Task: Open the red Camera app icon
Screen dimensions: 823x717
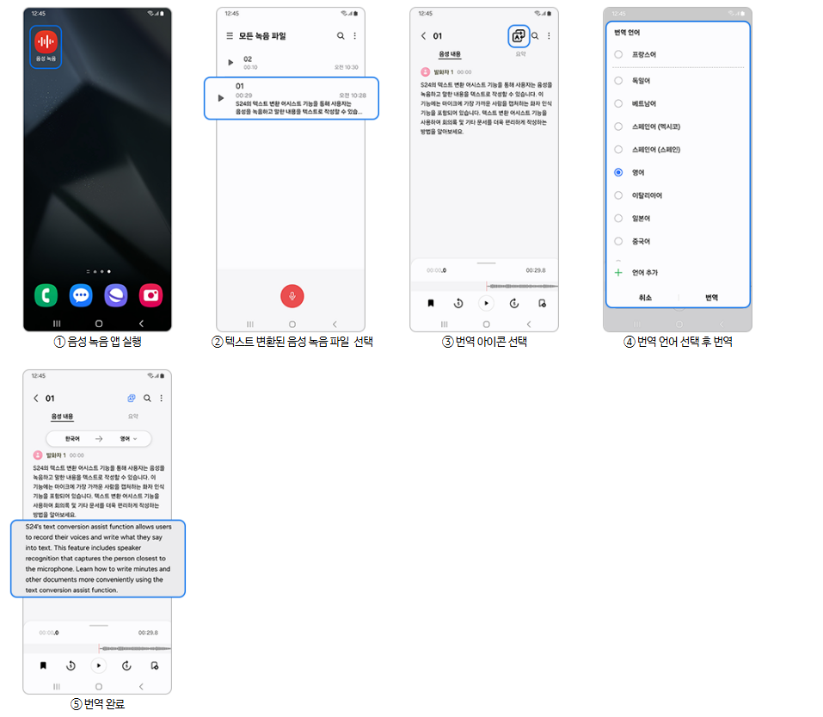Action: [150, 295]
